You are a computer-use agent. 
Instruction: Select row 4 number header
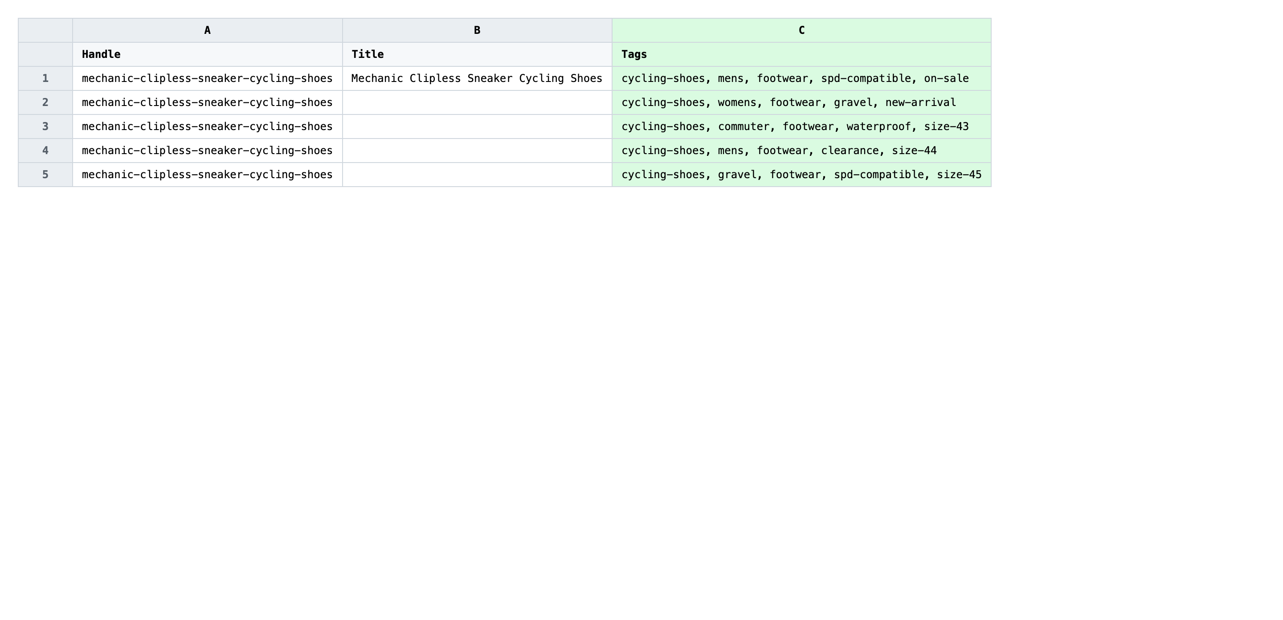[x=45, y=151]
